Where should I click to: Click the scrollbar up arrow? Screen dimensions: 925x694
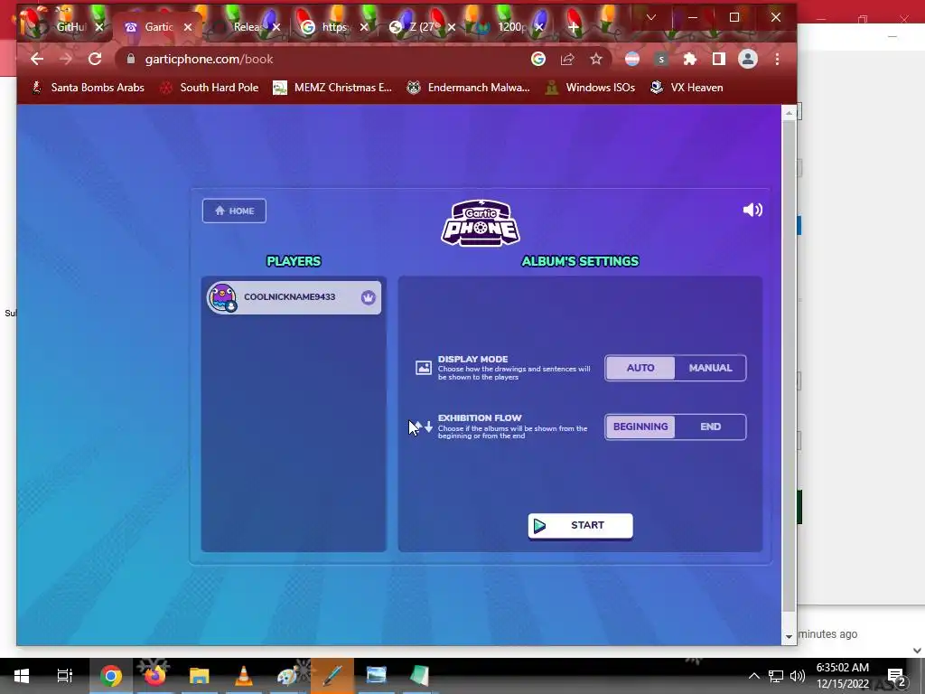789,112
